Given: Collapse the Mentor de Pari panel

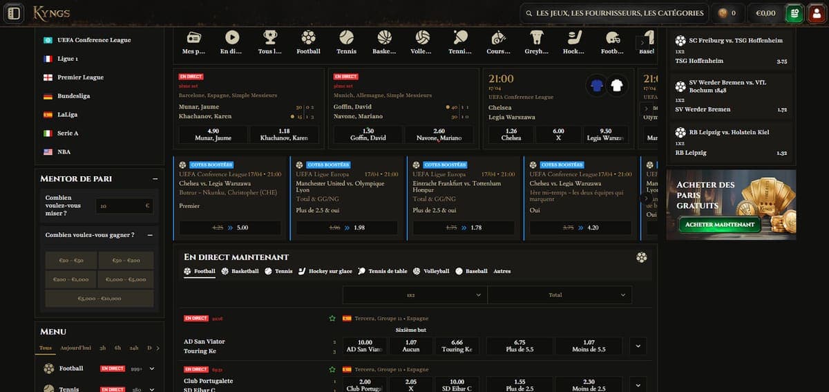Looking at the screenshot, I should pyautogui.click(x=155, y=178).
